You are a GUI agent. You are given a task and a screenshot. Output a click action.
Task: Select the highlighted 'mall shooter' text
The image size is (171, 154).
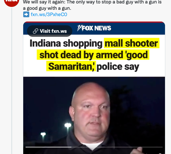click(131, 43)
